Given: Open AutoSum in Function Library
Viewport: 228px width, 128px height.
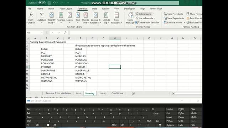Looking at the screenshot, I should pos(42,18).
